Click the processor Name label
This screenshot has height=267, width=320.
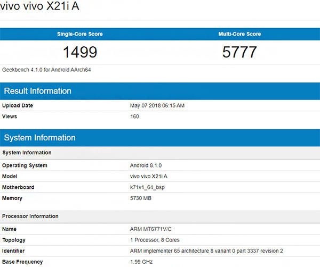pos(9,229)
